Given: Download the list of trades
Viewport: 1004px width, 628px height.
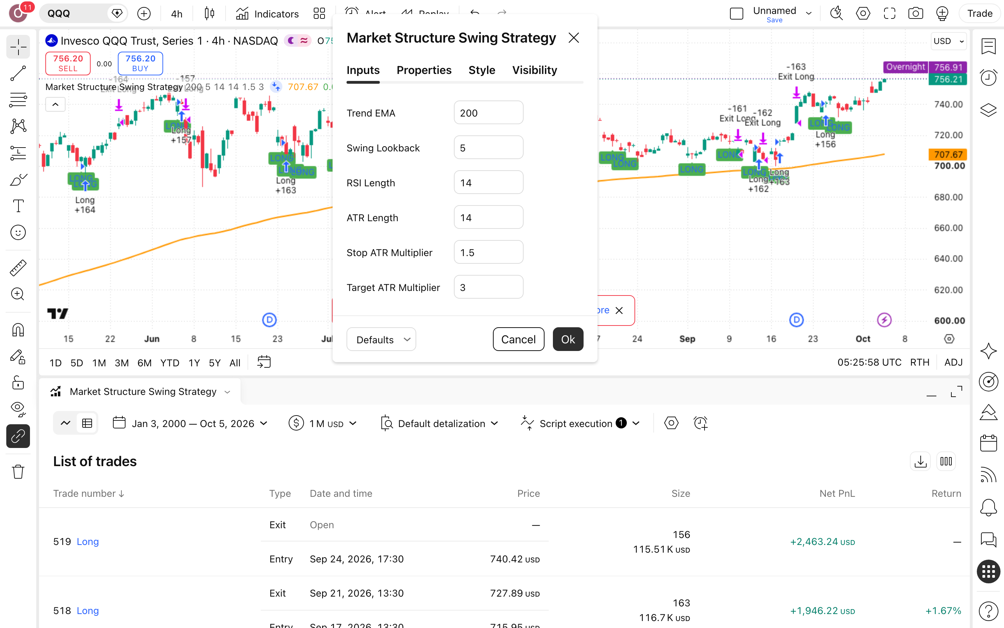Looking at the screenshot, I should (920, 462).
